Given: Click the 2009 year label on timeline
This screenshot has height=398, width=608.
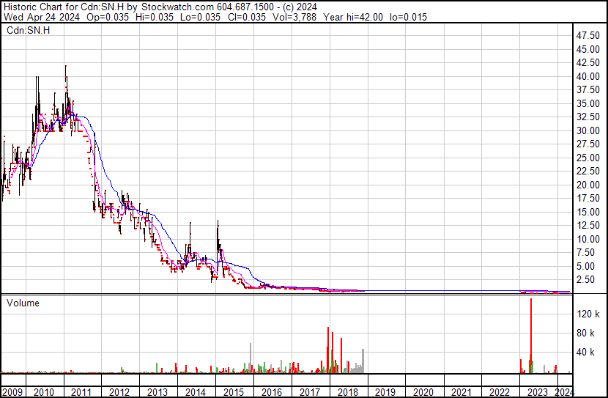Looking at the screenshot, I should tap(12, 392).
